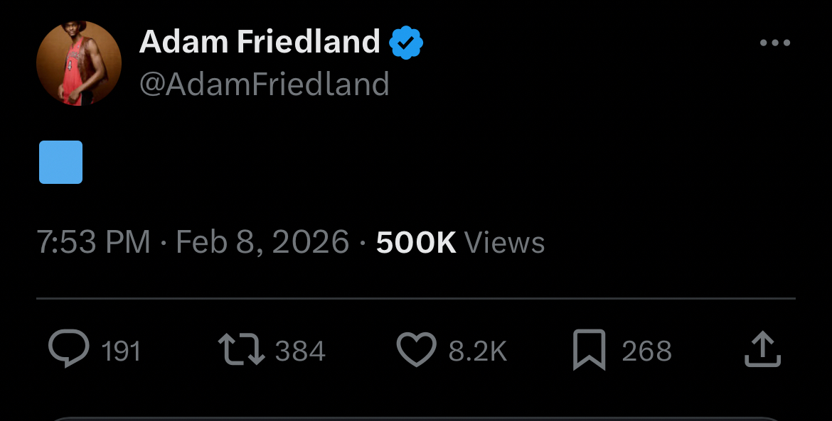Click the blue verified checkmark badge
This screenshot has height=421, width=832.
[x=406, y=43]
